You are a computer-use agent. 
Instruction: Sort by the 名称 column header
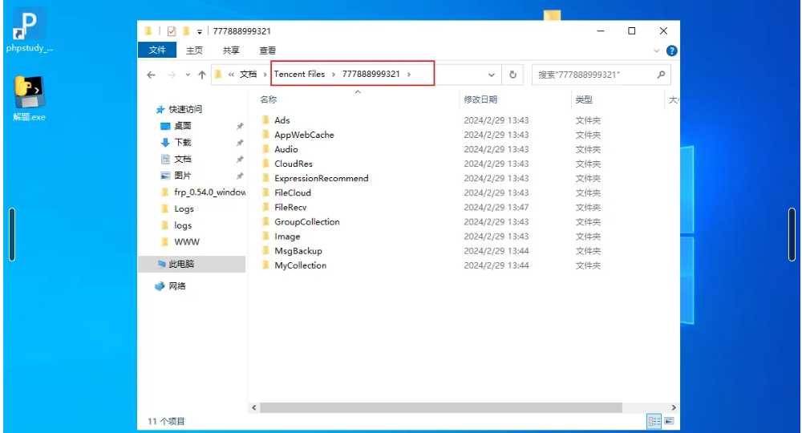268,99
